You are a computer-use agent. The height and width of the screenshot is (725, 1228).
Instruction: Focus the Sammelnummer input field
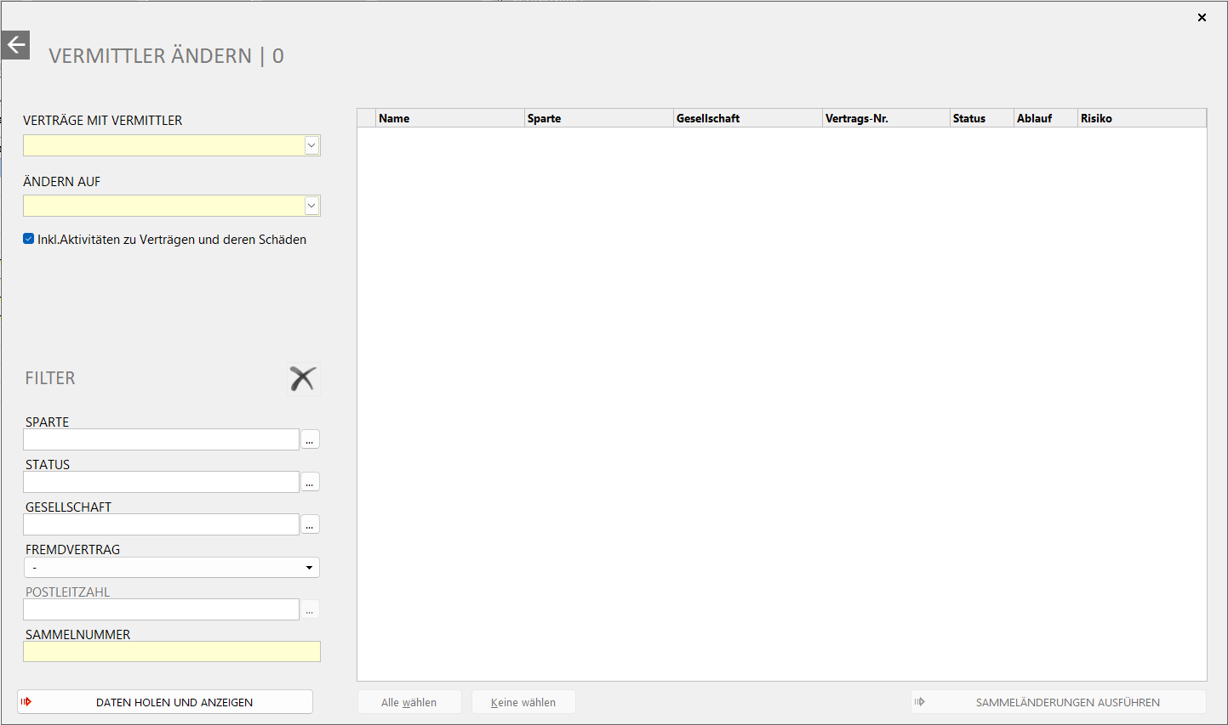pos(172,652)
